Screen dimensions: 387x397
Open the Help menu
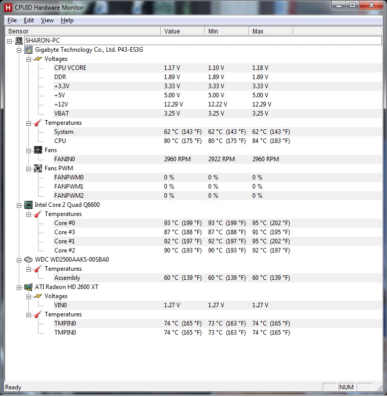67,20
